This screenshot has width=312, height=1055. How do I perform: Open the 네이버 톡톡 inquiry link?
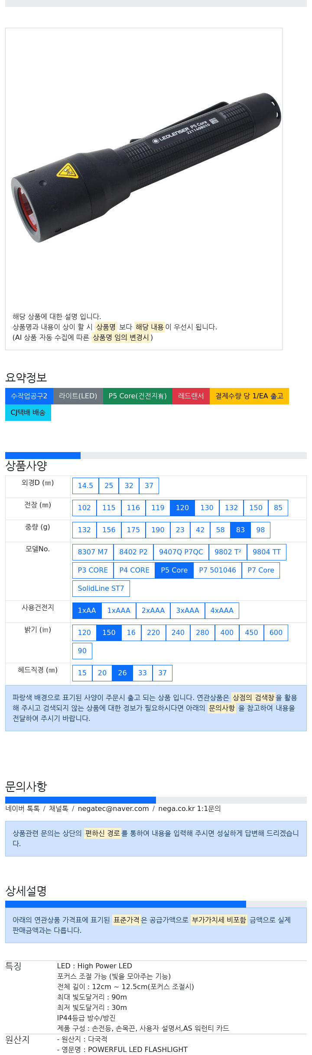[x=23, y=809]
